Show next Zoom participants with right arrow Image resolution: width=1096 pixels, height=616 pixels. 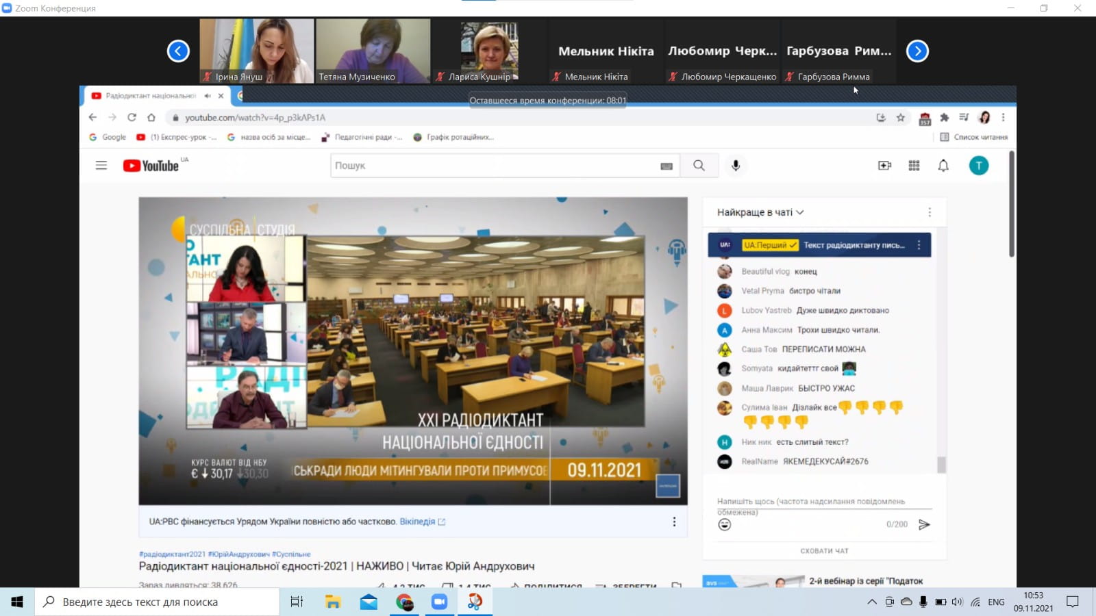[917, 51]
